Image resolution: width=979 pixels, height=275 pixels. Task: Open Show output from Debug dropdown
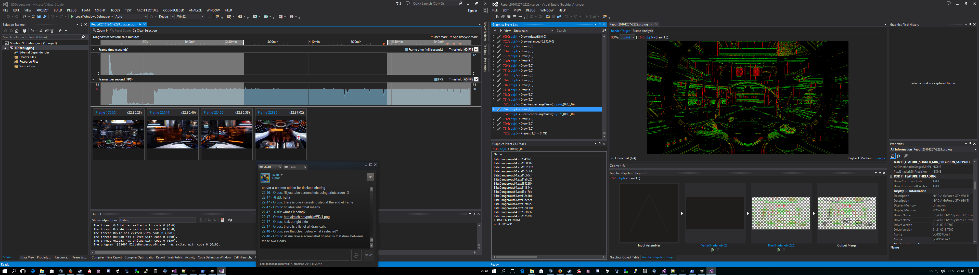pos(158,220)
